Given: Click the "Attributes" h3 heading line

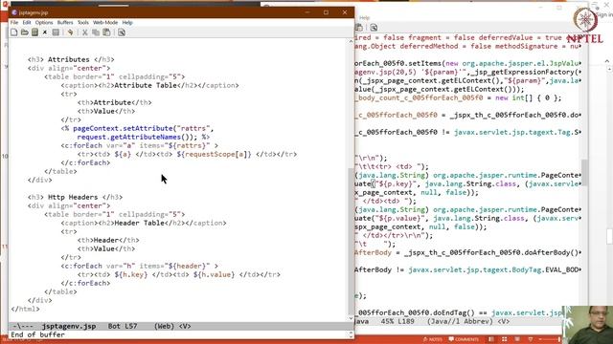Looking at the screenshot, I should pyautogui.click(x=71, y=59).
